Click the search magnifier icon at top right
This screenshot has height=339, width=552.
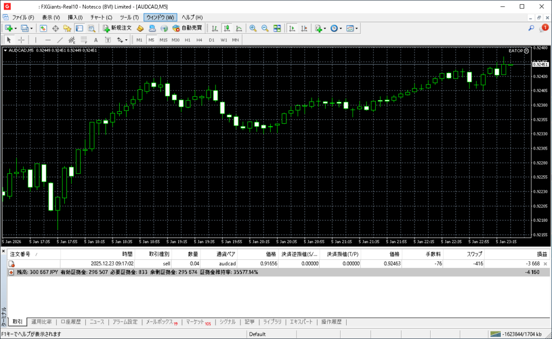[531, 28]
